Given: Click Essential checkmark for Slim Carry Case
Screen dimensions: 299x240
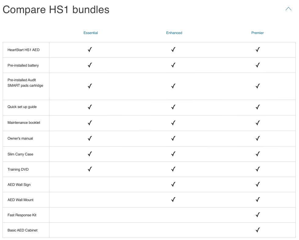Looking at the screenshot, I should point(90,154).
